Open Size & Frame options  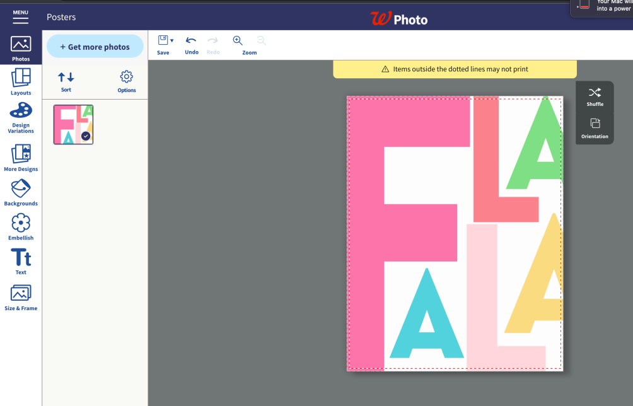click(21, 298)
